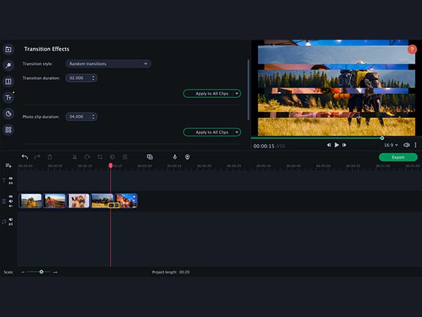
Task: Expand the 16:9 aspect ratio dropdown
Action: 391,145
